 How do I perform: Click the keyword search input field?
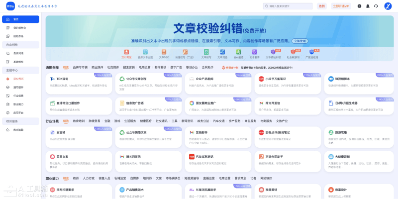[289, 6]
